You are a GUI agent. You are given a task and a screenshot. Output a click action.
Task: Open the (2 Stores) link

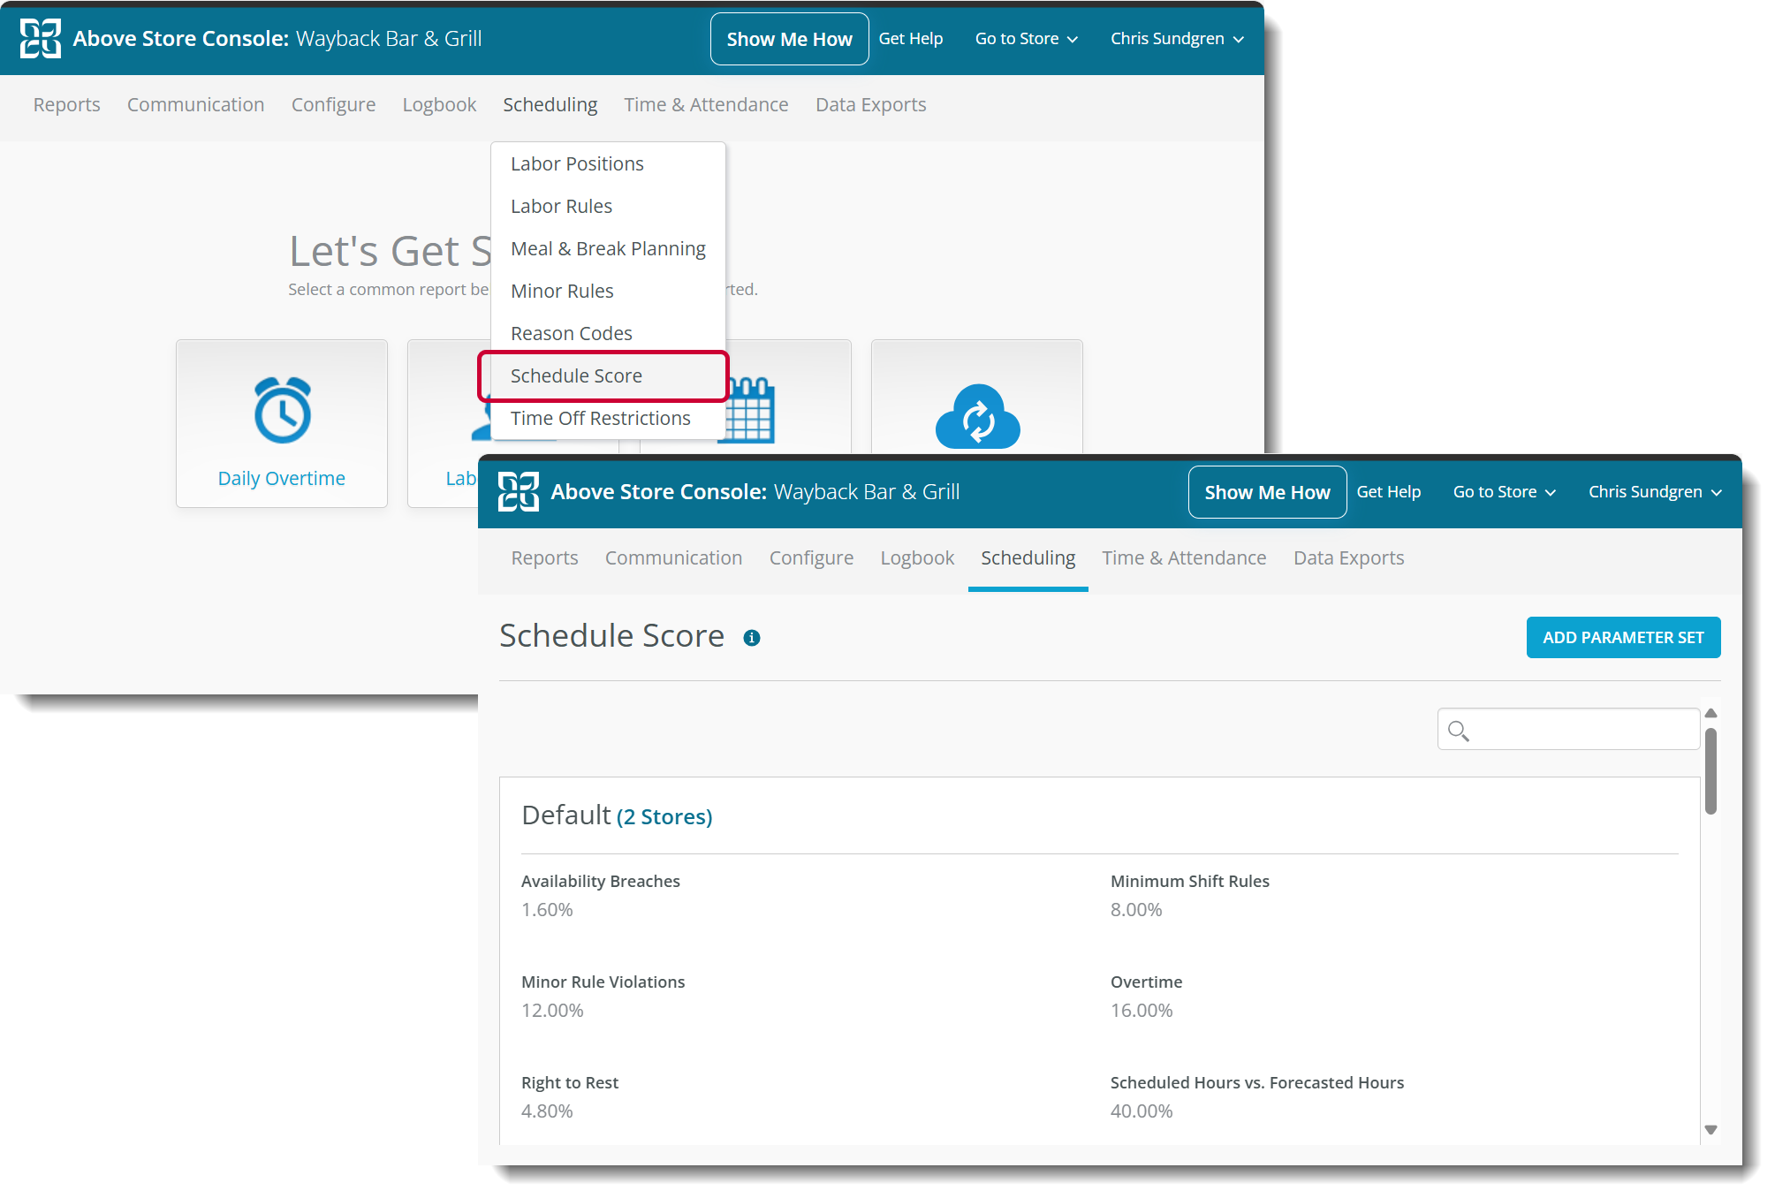click(x=664, y=817)
